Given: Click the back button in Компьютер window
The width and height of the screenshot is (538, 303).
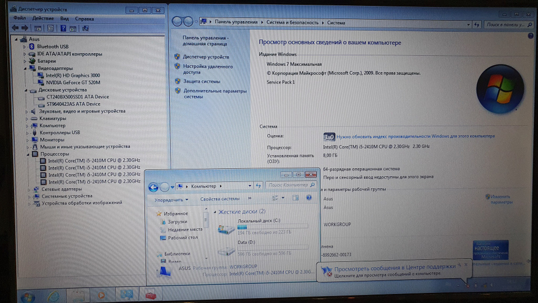Looking at the screenshot, I should [x=153, y=187].
